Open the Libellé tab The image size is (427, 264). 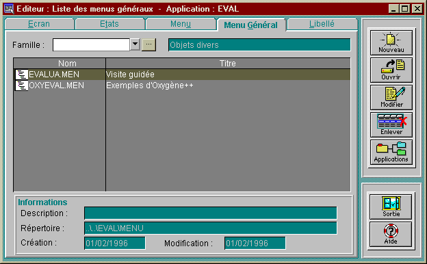(x=322, y=24)
